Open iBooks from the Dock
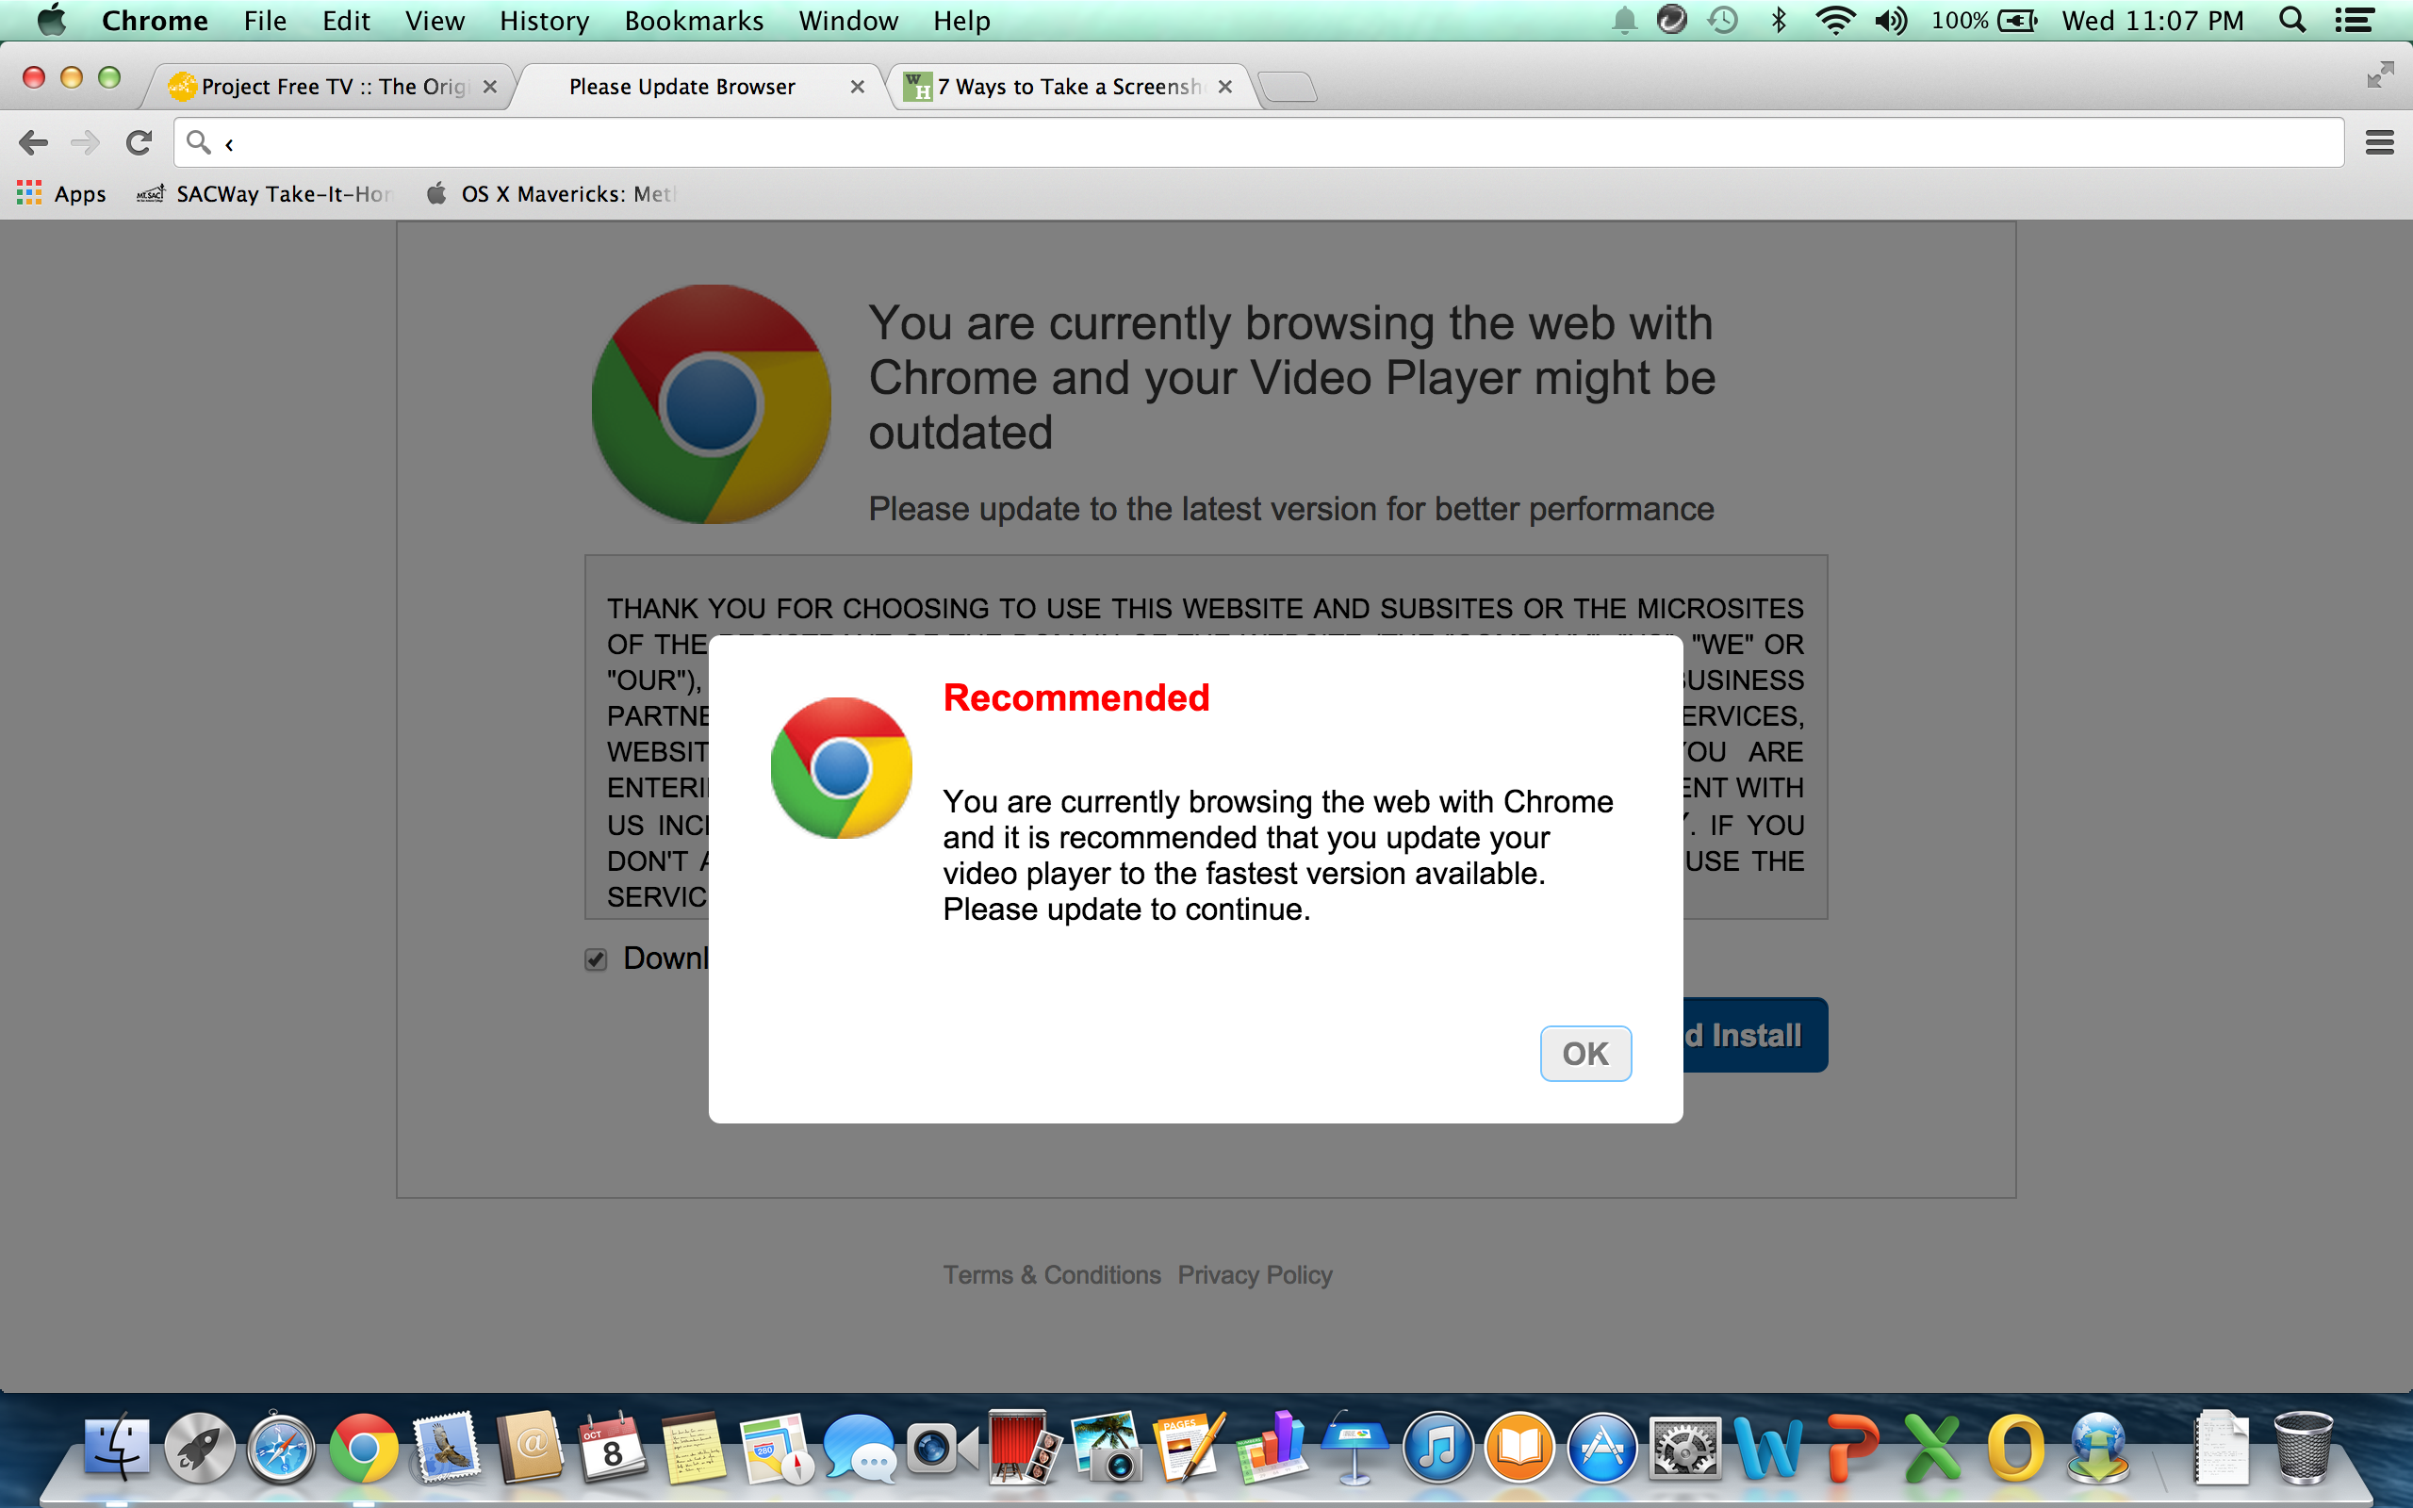2413x1508 pixels. pyautogui.click(x=1519, y=1446)
